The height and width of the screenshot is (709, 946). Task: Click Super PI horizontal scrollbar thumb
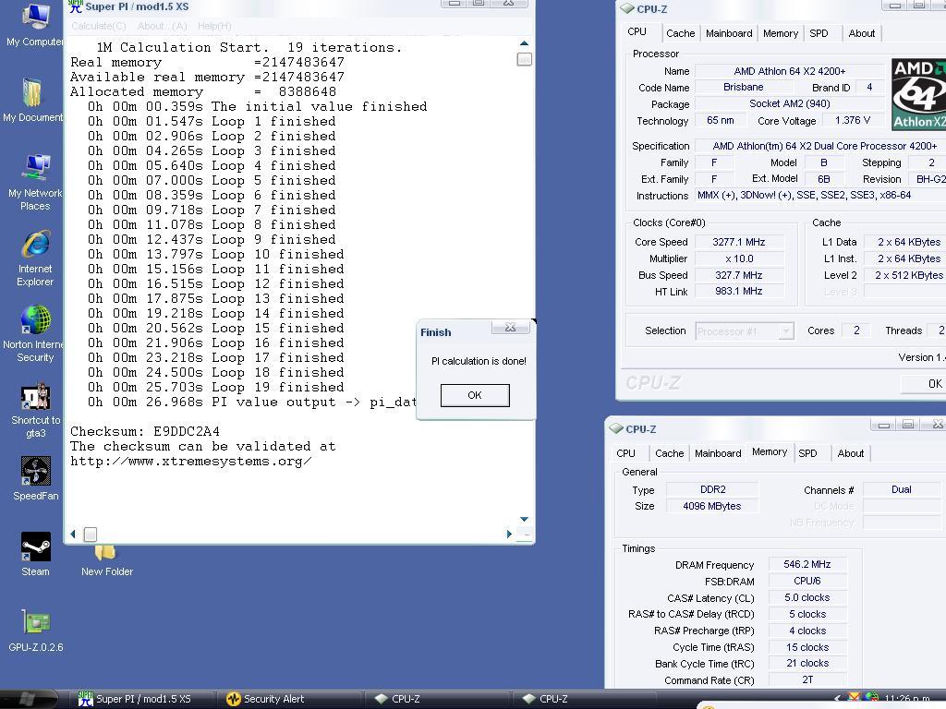coord(91,535)
